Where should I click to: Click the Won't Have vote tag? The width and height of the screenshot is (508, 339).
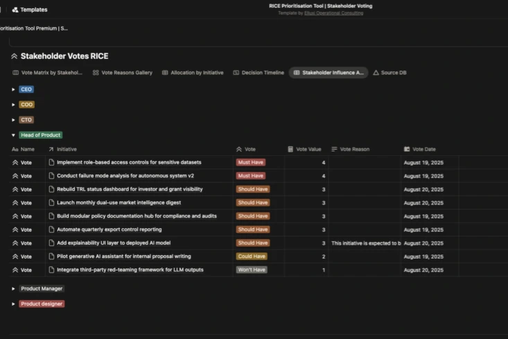[251, 270]
